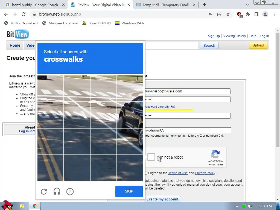Share this page icon
Screen dimensions: 280x210
pos(219,14)
